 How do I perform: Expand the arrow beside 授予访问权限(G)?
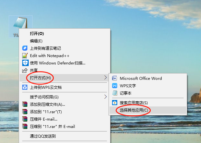pyautogui.click(x=106, y=97)
